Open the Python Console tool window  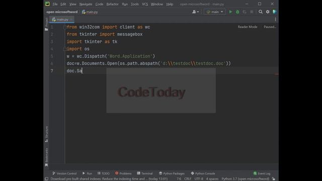tap(203, 173)
